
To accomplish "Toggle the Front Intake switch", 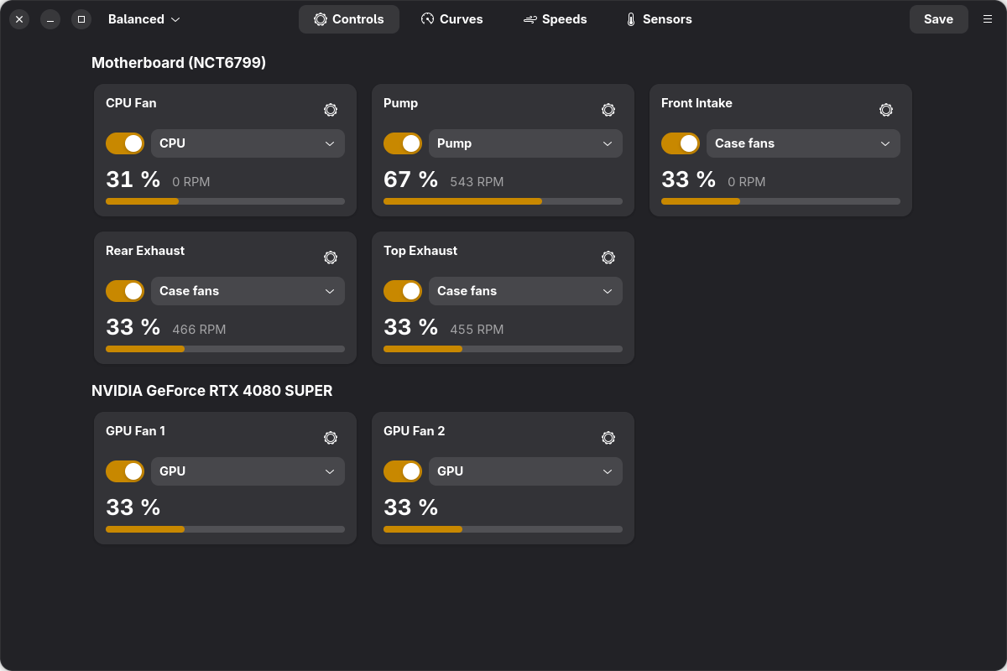I will [681, 143].
